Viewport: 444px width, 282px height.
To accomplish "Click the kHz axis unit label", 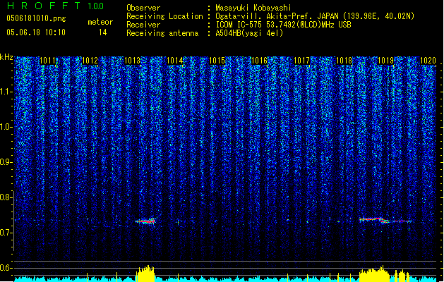I will click(x=6, y=57).
